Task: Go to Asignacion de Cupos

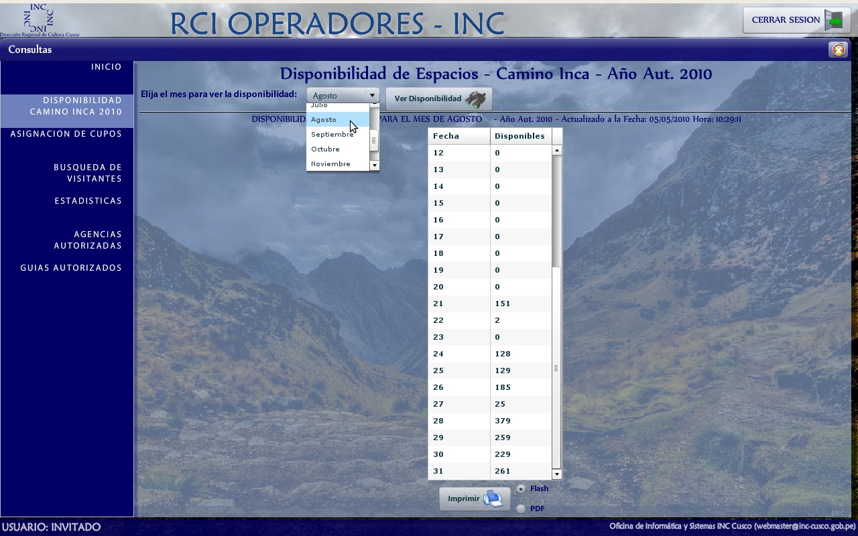Action: [66, 134]
